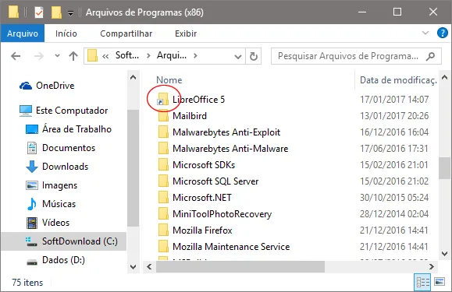
Task: Expand the chevron after Arqui... breadcrumb
Action: click(x=196, y=55)
